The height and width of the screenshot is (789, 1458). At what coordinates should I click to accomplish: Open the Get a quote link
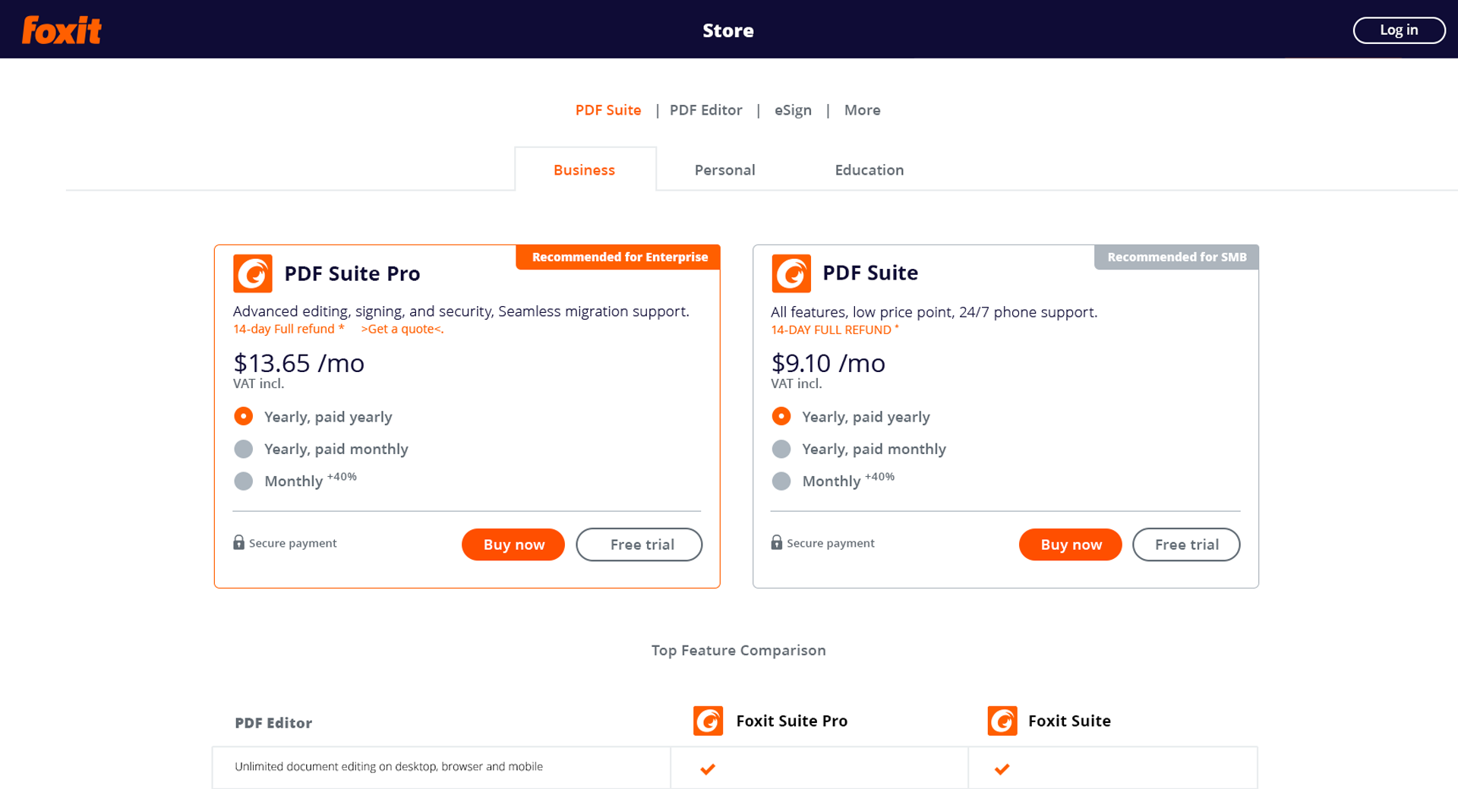(402, 329)
